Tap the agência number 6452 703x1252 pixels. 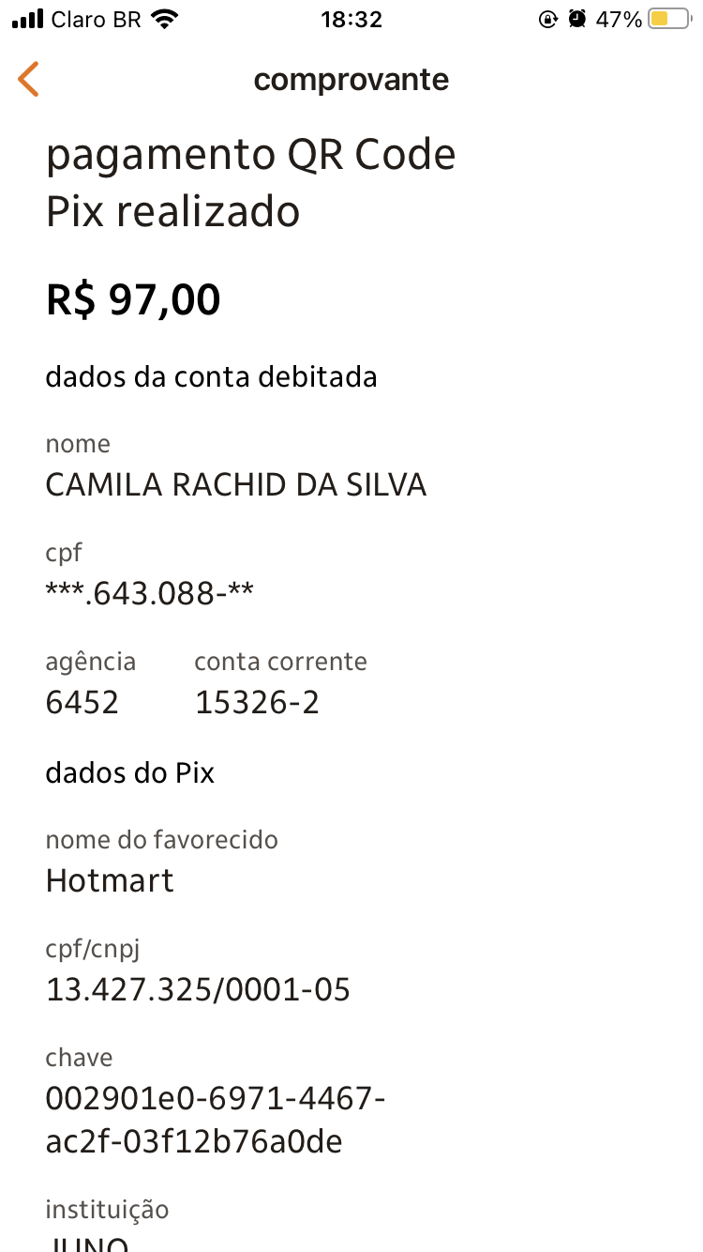pyautogui.click(x=82, y=702)
